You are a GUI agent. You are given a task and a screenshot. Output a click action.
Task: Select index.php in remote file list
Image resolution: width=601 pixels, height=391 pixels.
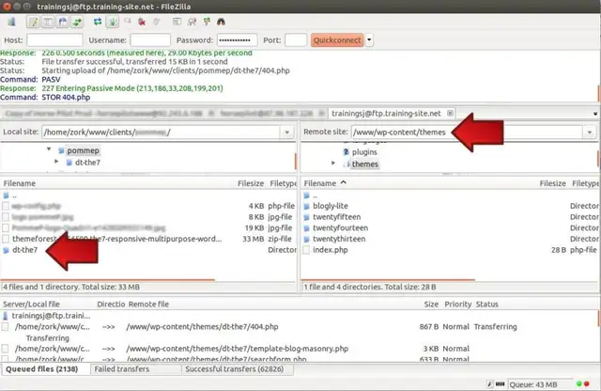coord(331,250)
